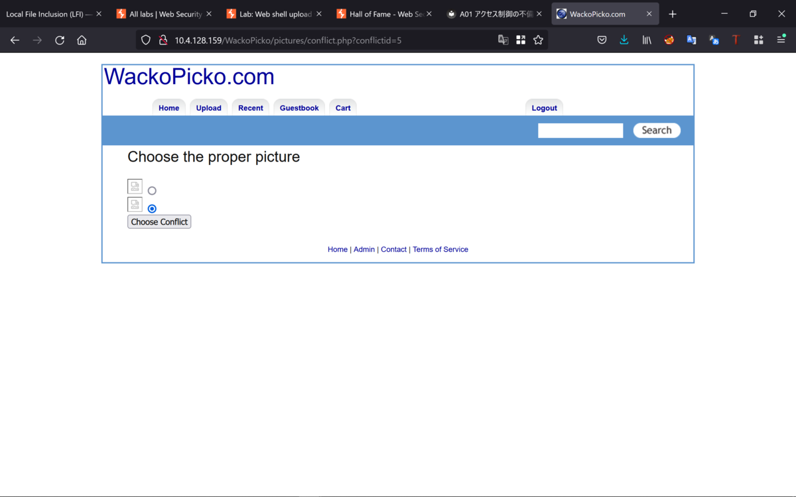Select the first picture radio button
Screen dimensions: 796x497
tap(152, 191)
